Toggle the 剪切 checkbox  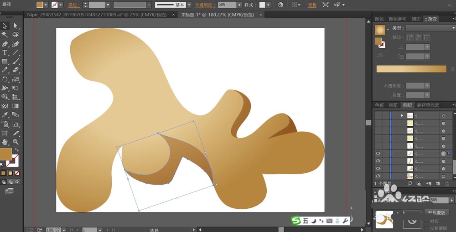click(x=427, y=222)
